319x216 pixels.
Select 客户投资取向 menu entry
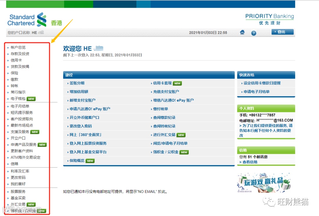[x=22, y=119]
